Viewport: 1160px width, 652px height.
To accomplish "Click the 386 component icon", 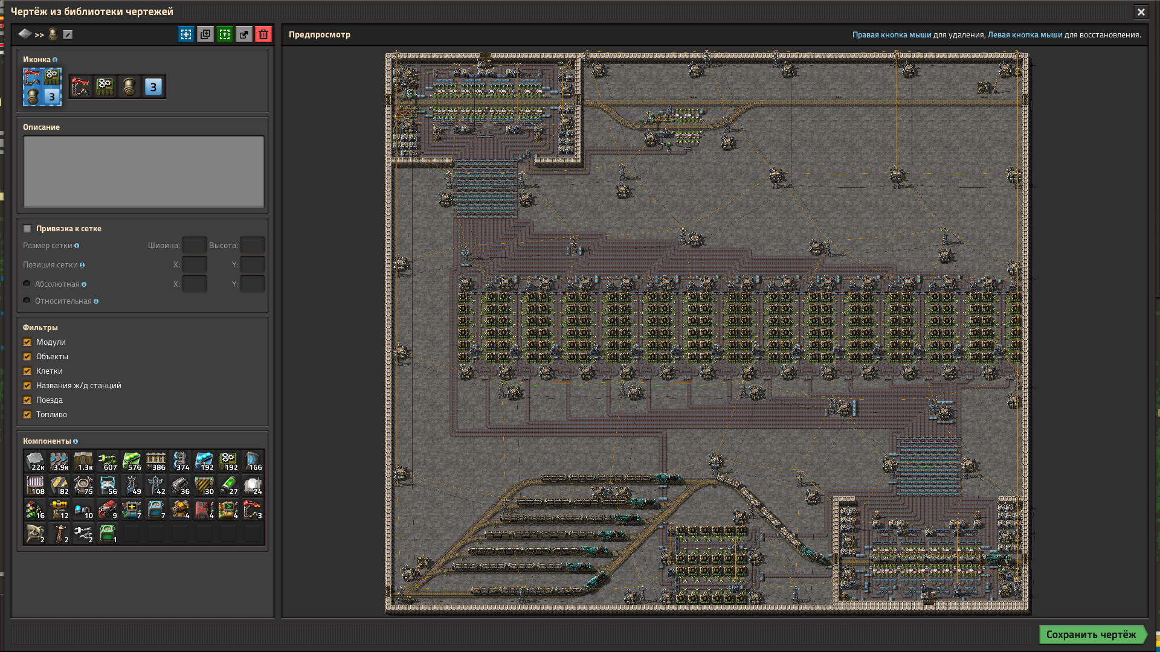I will point(156,461).
